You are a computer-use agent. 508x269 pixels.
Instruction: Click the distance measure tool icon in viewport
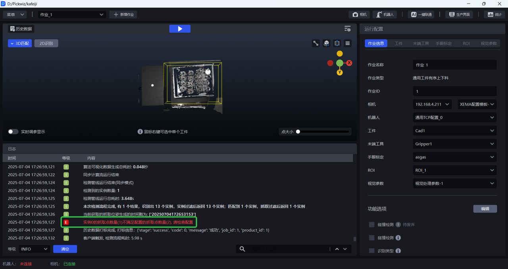click(316, 44)
